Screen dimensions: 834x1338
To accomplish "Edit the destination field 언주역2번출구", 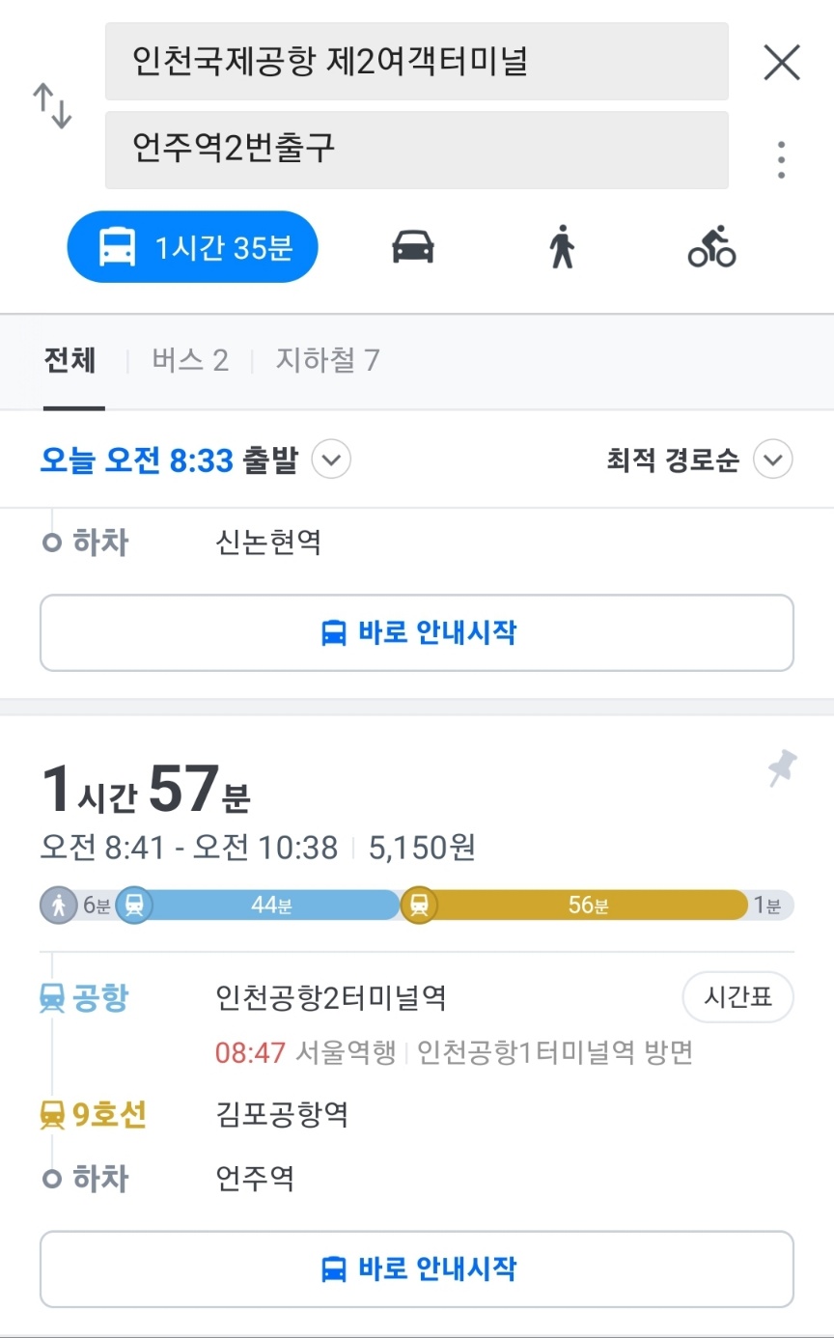I will pos(416,150).
